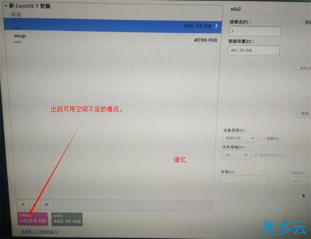Click the 系统 section label

coord(16,14)
